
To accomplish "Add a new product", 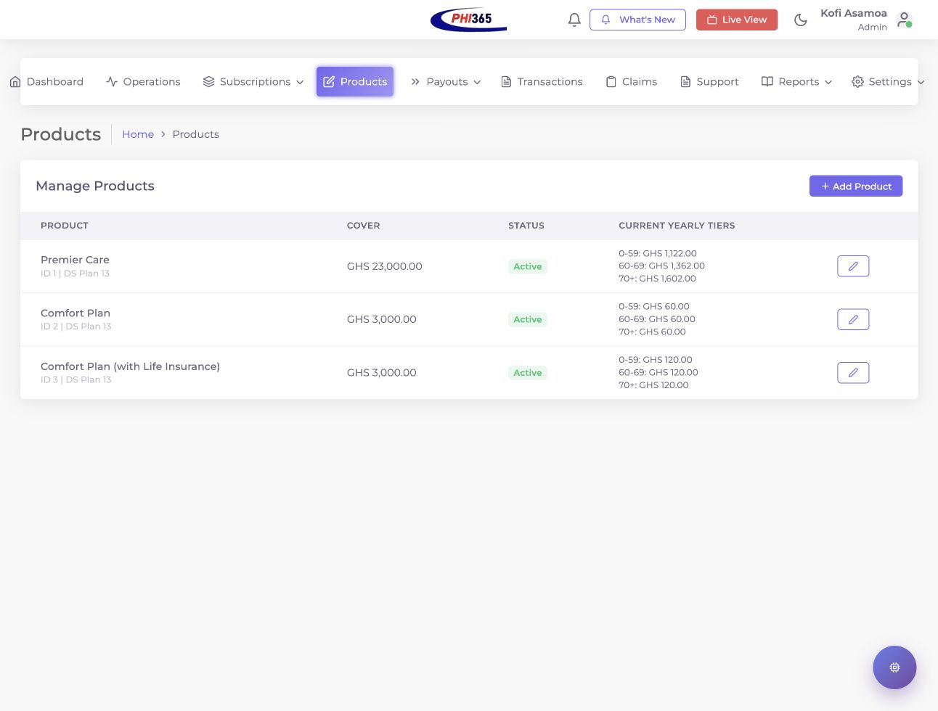I will [856, 186].
